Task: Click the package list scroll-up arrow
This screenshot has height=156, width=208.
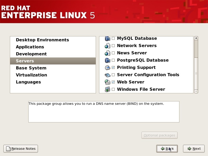Action: click(196, 38)
